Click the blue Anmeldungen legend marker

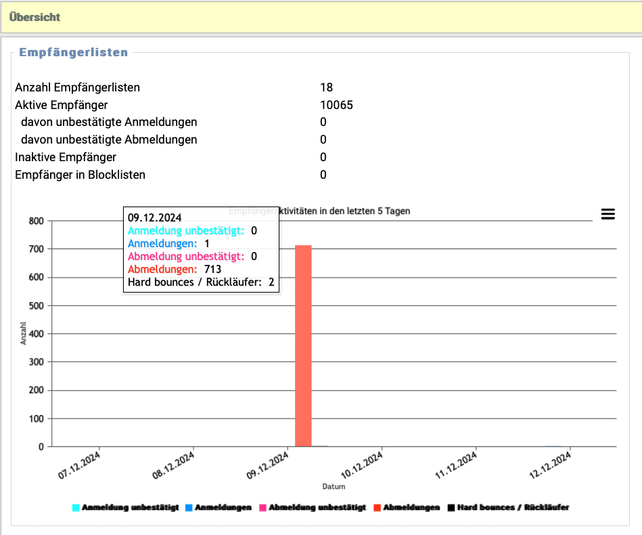click(189, 507)
